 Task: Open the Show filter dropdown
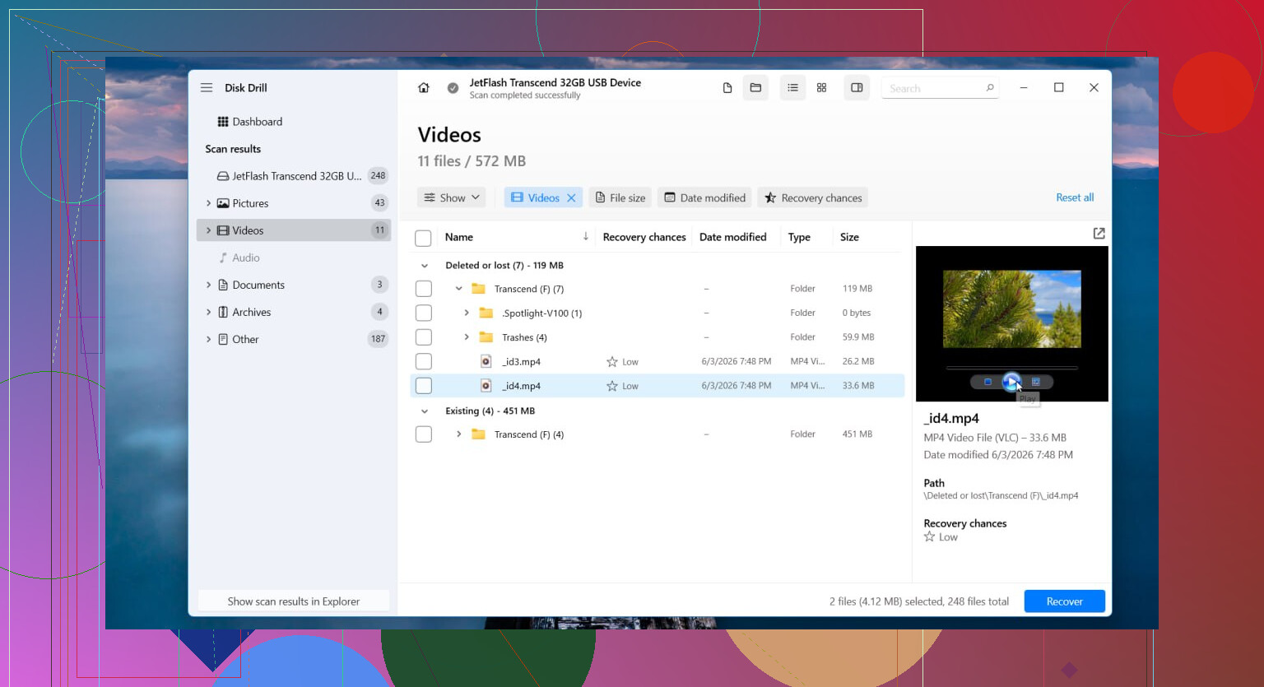click(x=452, y=198)
